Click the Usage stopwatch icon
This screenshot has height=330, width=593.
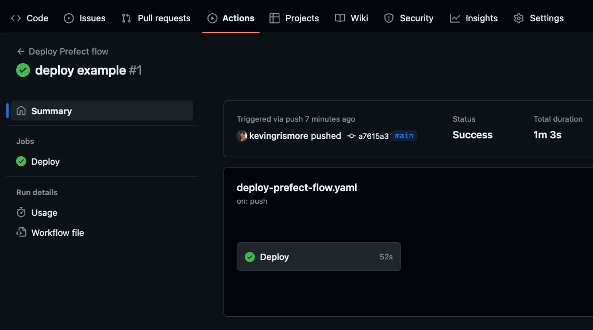point(21,212)
